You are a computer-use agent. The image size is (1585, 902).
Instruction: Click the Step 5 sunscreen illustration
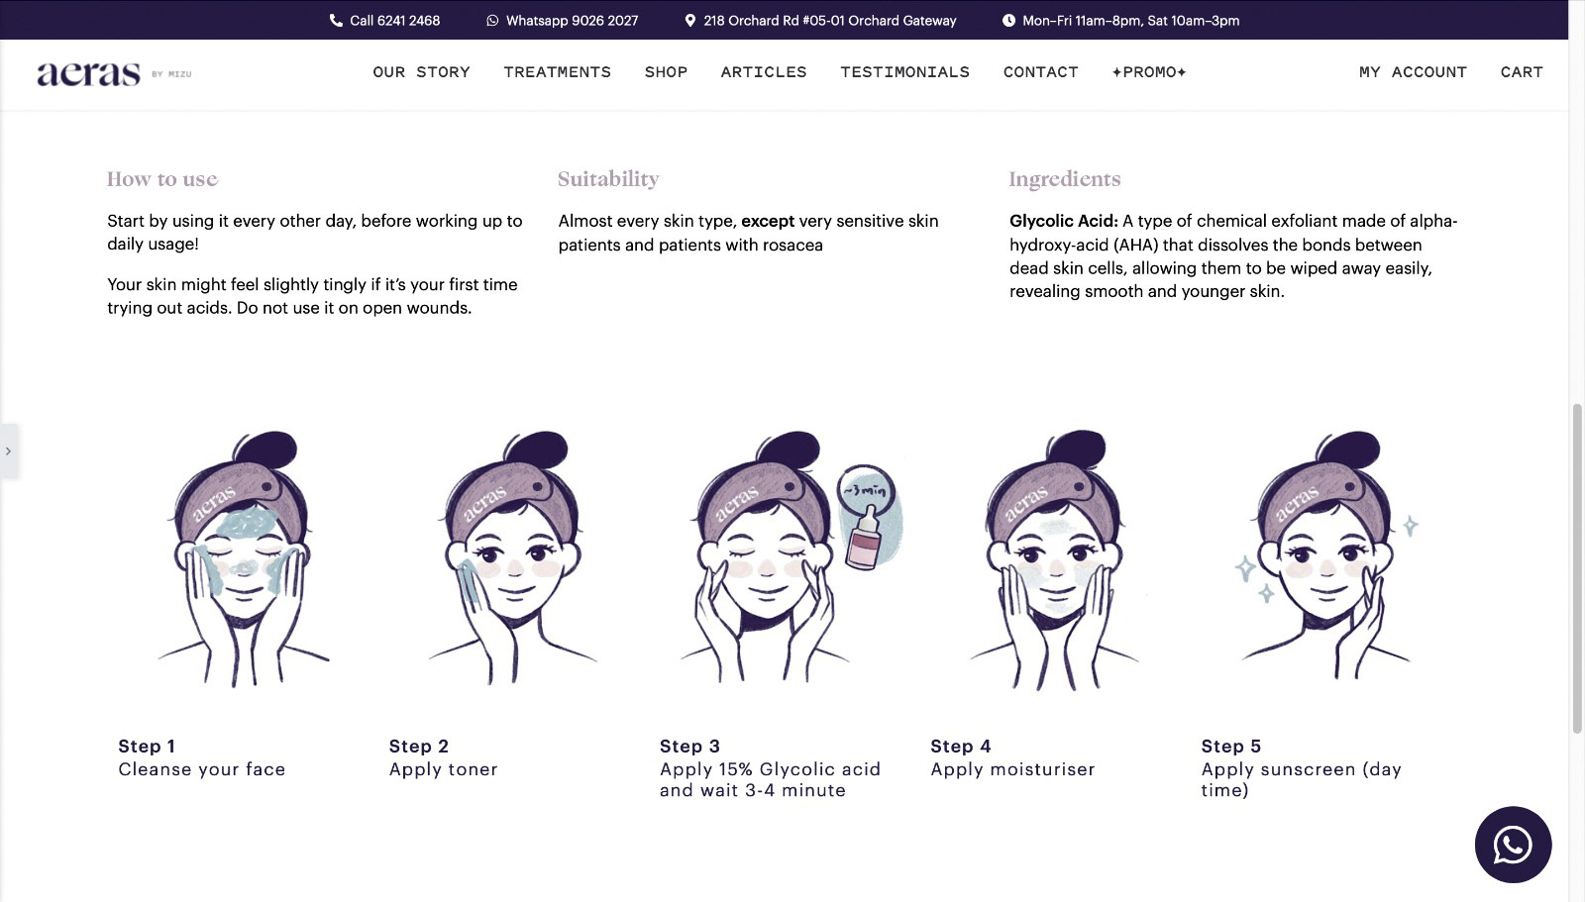pos(1327,557)
